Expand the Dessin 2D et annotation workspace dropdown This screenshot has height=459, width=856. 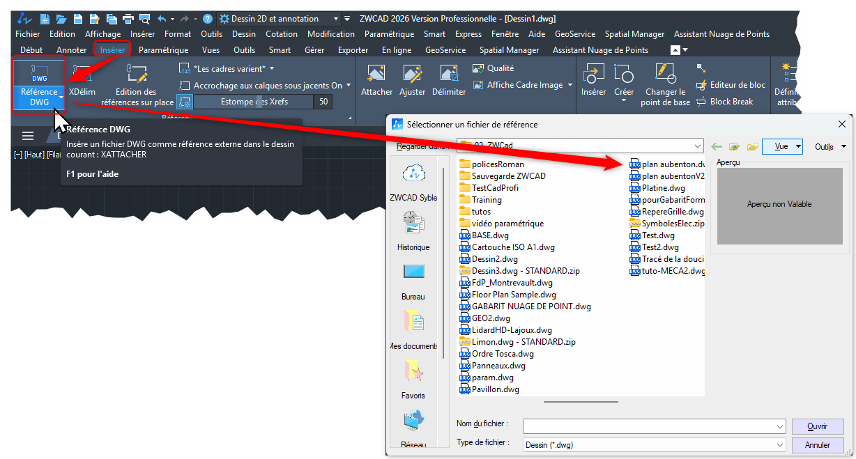point(336,19)
